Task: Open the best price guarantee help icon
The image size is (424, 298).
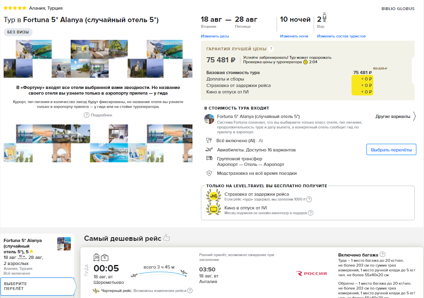Action: coord(271,49)
